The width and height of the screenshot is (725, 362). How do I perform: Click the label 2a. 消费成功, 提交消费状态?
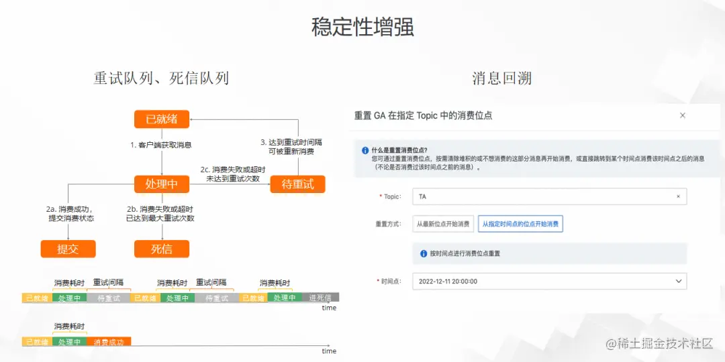[71, 214]
